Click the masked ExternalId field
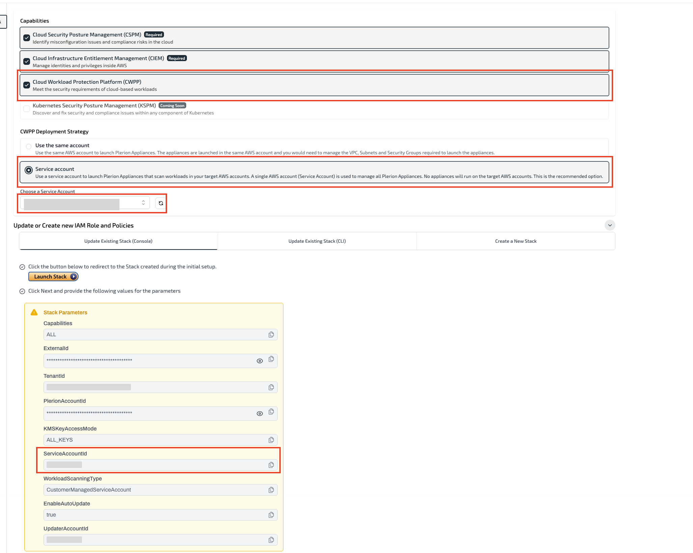 point(161,361)
